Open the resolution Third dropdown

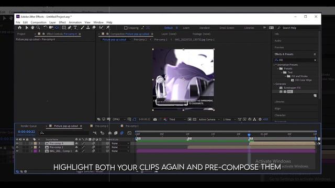coord(177,120)
